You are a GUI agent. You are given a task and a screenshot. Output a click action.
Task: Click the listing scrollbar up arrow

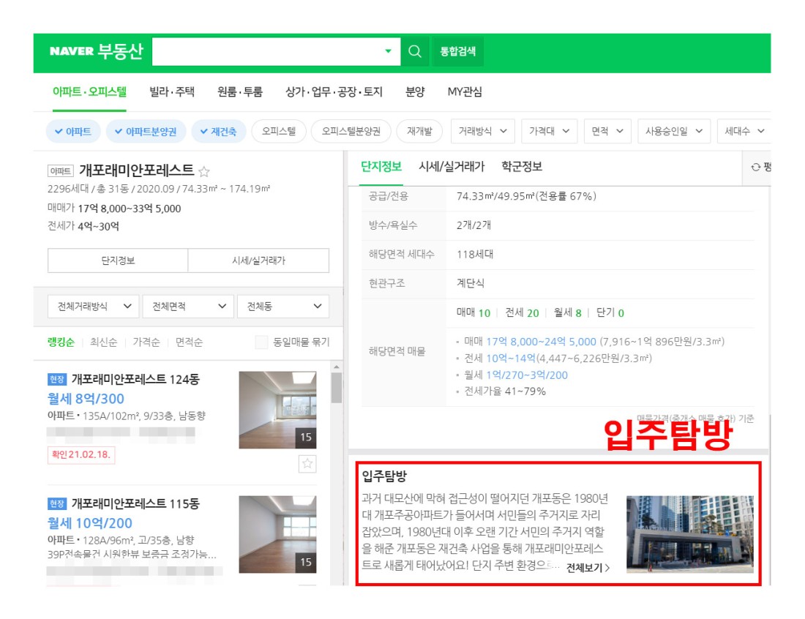(337, 367)
